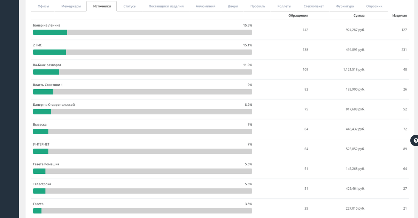The height and width of the screenshot is (218, 418).
Task: Switch to the Стеклопакет tab
Action: (314, 6)
